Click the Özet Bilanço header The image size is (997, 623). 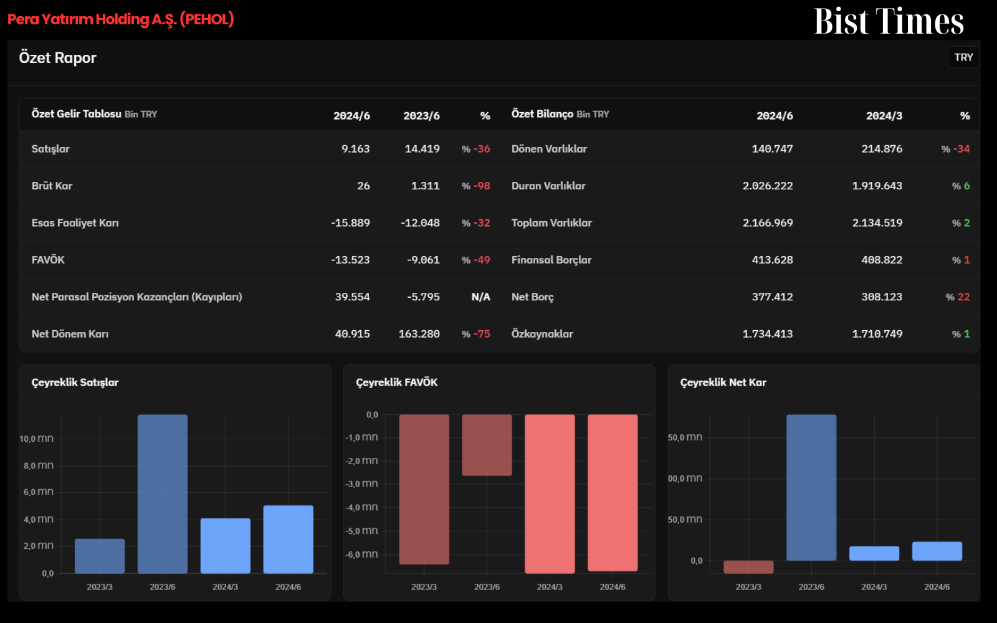560,114
